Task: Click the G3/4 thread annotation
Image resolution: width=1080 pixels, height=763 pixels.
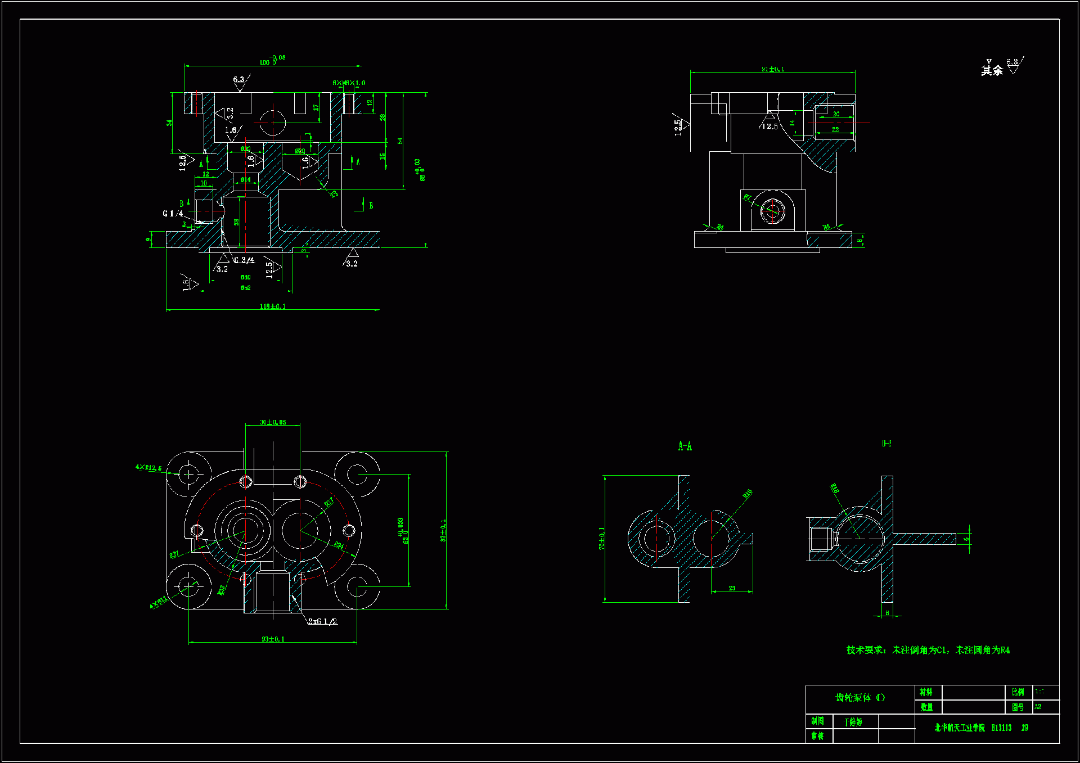Action: point(244,260)
